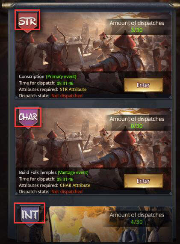Open the Conscription event via Enter button

coord(144,85)
